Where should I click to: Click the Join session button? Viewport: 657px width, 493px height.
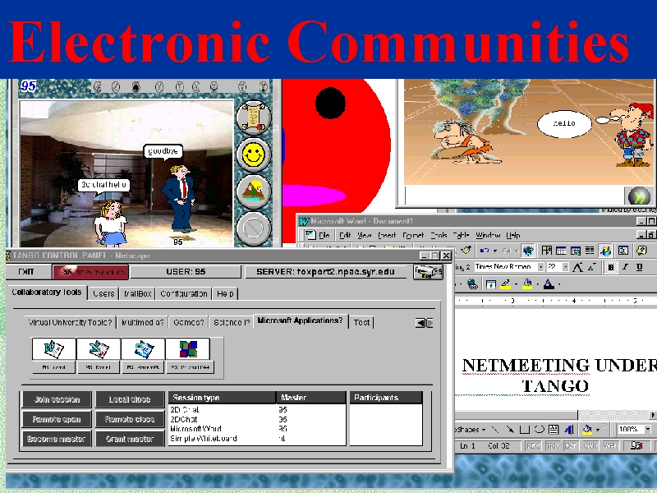pos(57,399)
